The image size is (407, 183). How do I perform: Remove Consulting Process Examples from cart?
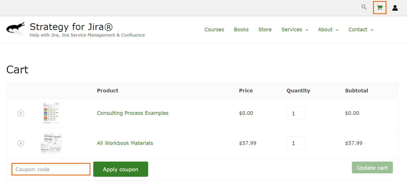coord(21,113)
